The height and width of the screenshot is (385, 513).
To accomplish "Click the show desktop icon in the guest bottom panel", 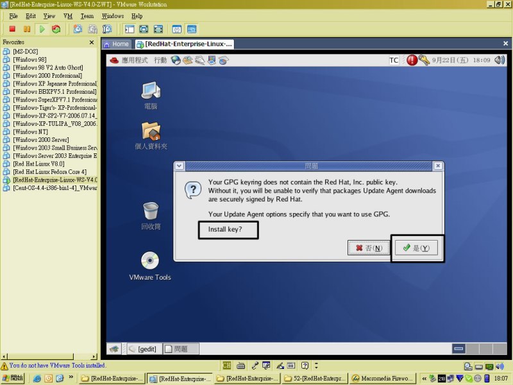I will pyautogui.click(x=114, y=349).
